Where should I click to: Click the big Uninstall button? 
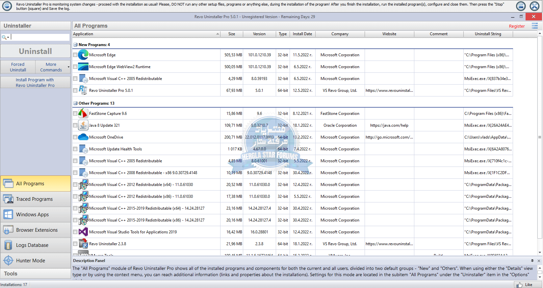[36, 51]
